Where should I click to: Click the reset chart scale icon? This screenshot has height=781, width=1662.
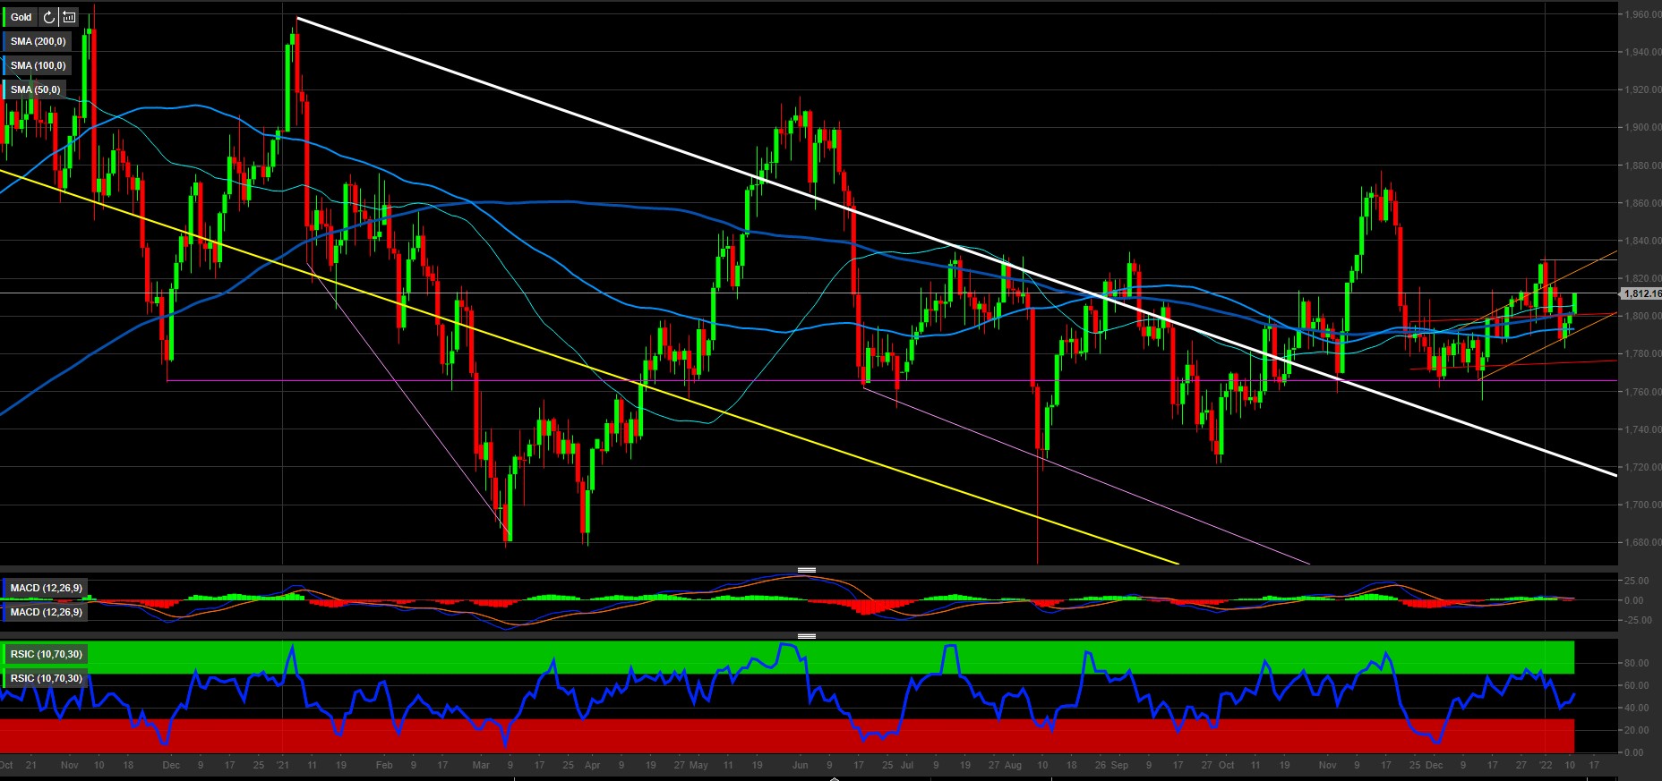(69, 17)
